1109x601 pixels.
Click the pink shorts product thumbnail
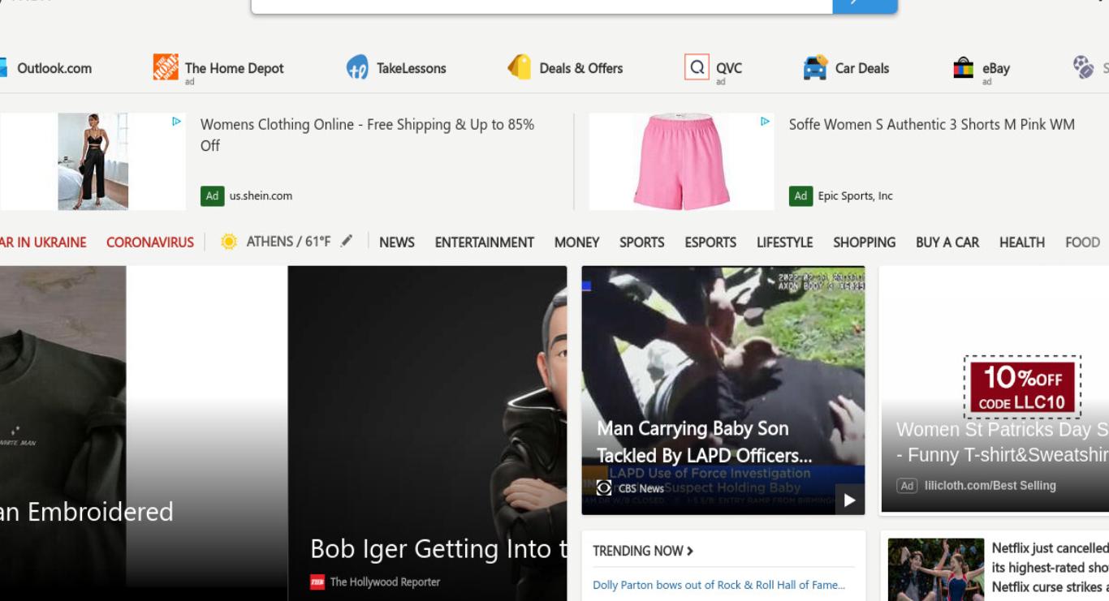coord(682,161)
